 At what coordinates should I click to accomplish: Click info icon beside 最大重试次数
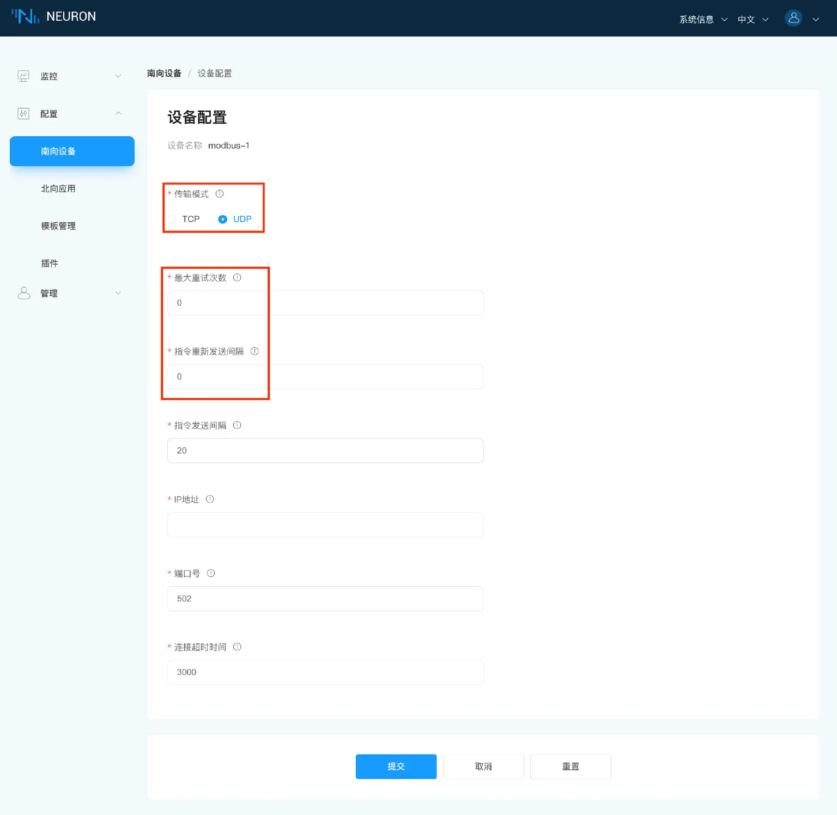click(237, 278)
